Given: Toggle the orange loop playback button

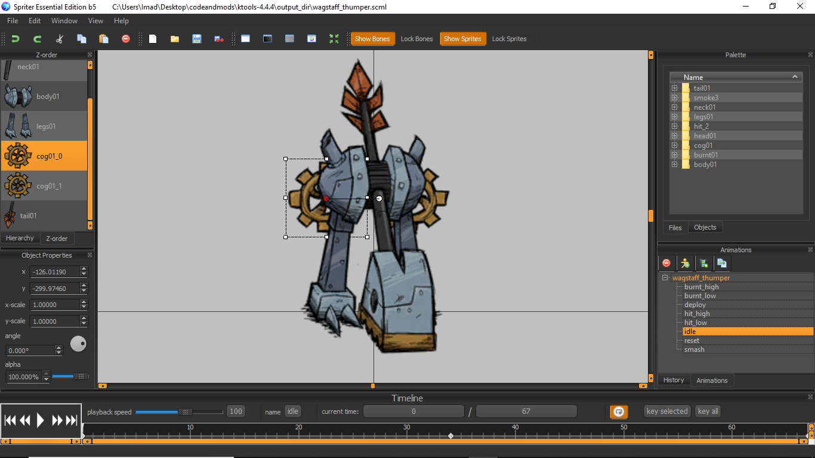Looking at the screenshot, I should 619,411.
